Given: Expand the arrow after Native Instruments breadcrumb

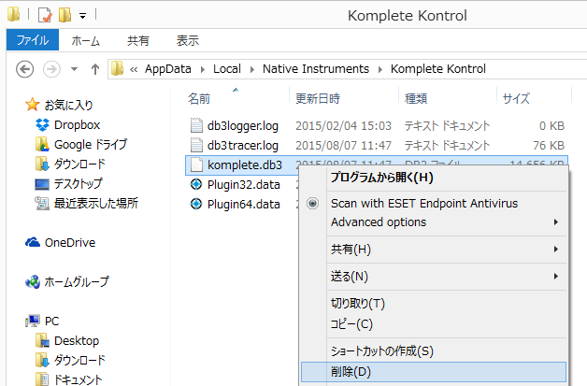Looking at the screenshot, I should click(x=380, y=70).
